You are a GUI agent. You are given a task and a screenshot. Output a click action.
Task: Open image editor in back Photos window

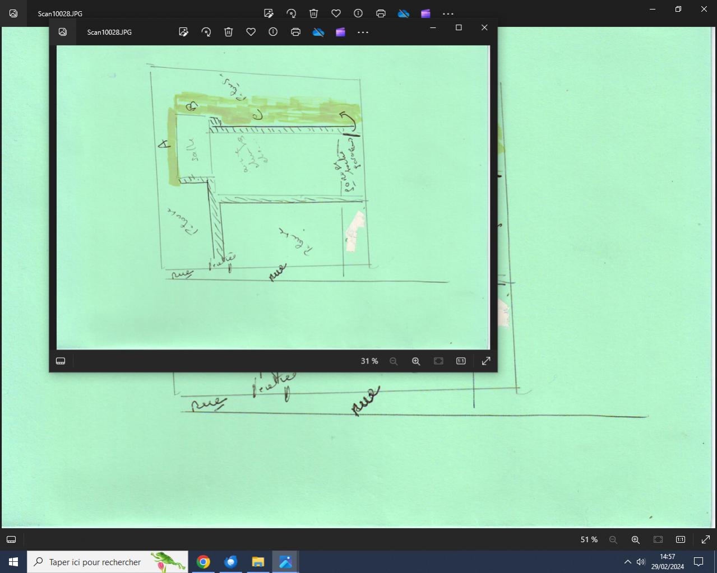point(269,13)
